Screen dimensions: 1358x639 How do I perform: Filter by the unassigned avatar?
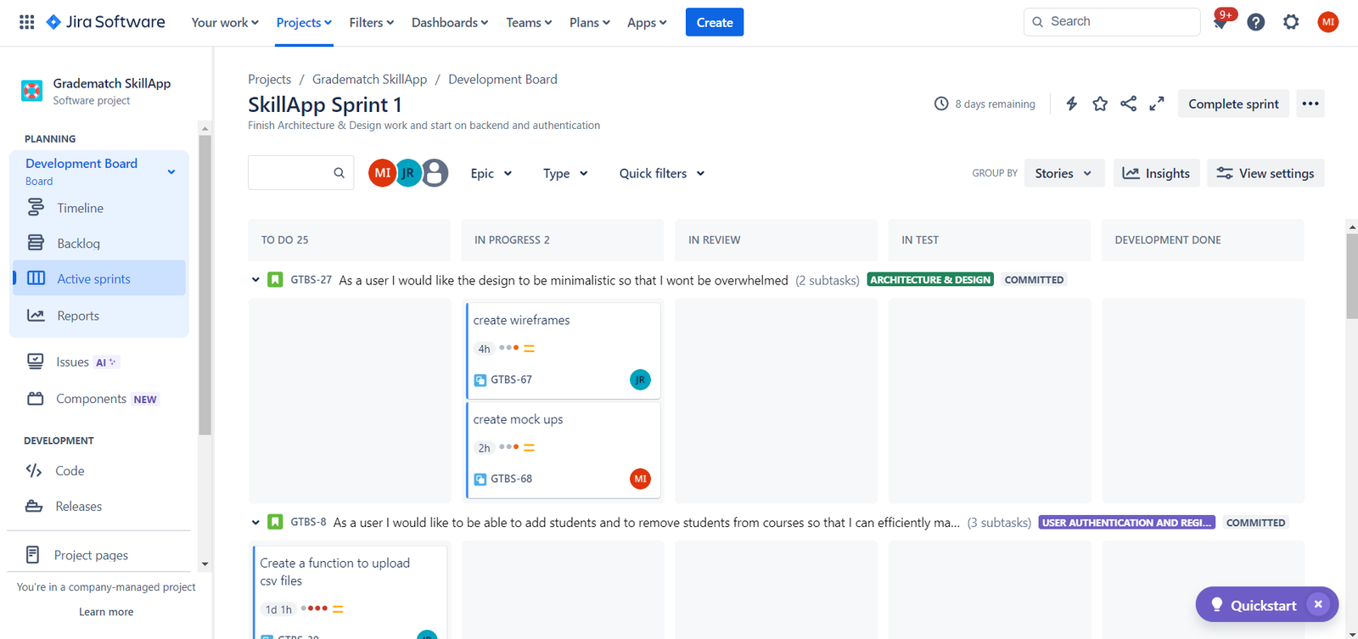(435, 173)
